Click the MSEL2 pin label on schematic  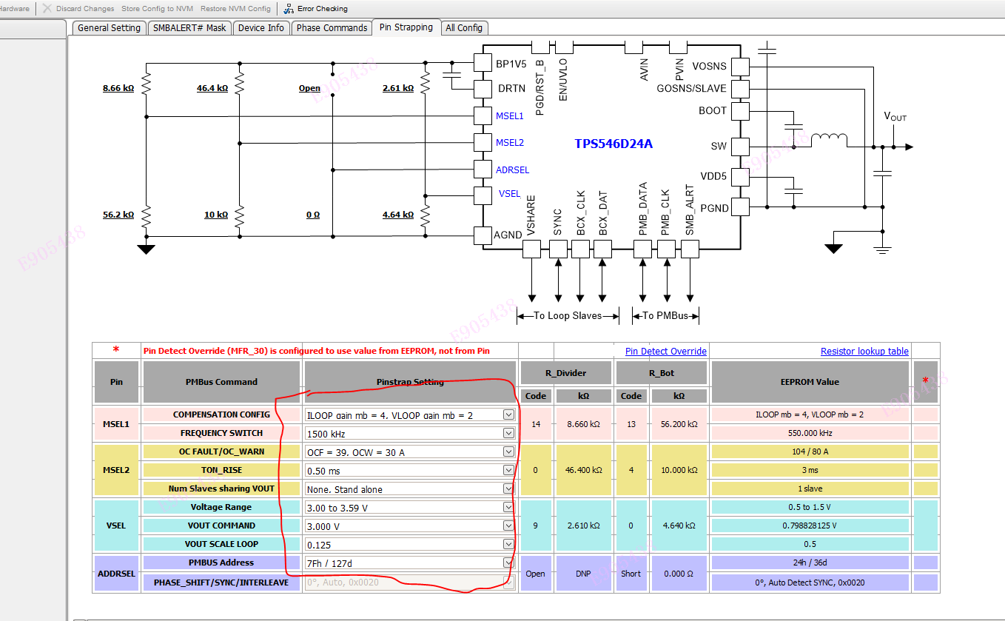(509, 143)
